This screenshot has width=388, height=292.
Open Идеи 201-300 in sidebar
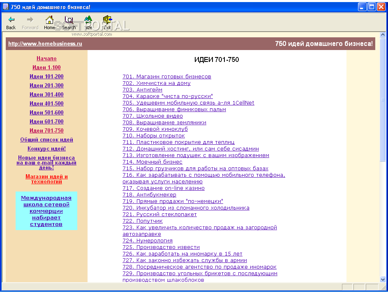click(46, 85)
